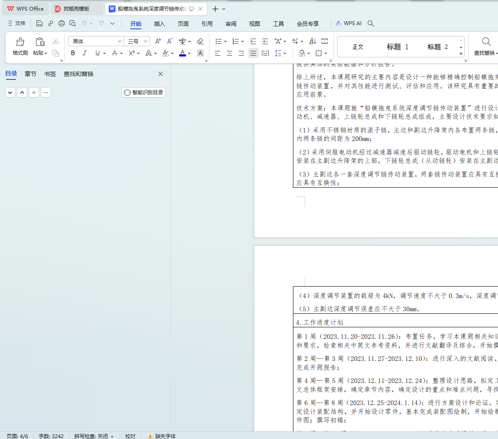This screenshot has width=498, height=439.
Task: Save the document with the save icon
Action: (39, 23)
